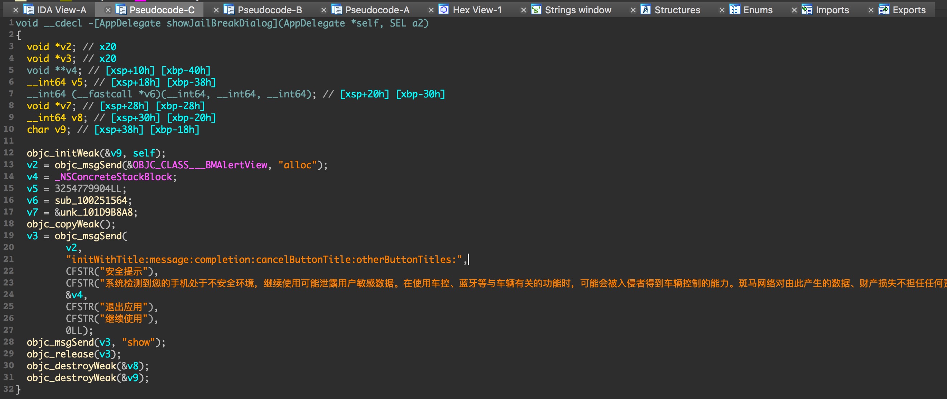The height and width of the screenshot is (399, 947).
Task: Close the Exports tab
Action: pos(871,10)
